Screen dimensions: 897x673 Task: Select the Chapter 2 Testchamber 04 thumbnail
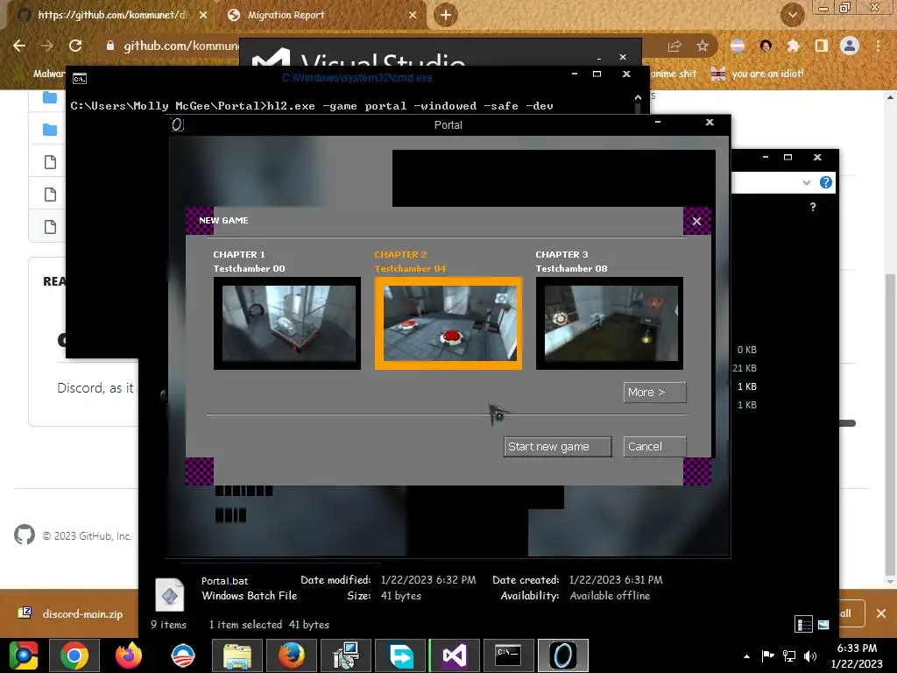[x=448, y=323]
